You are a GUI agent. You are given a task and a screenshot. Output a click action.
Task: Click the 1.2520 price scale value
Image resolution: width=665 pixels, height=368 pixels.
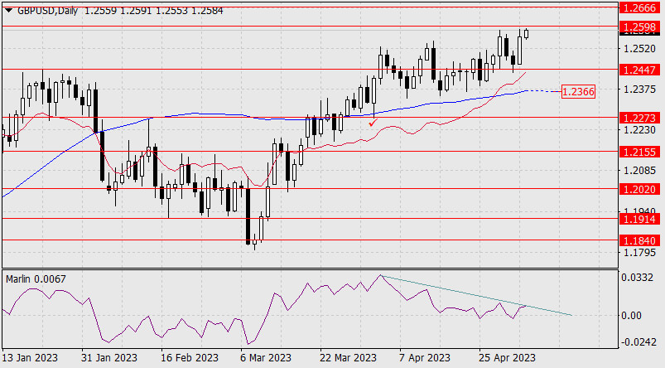(640, 49)
